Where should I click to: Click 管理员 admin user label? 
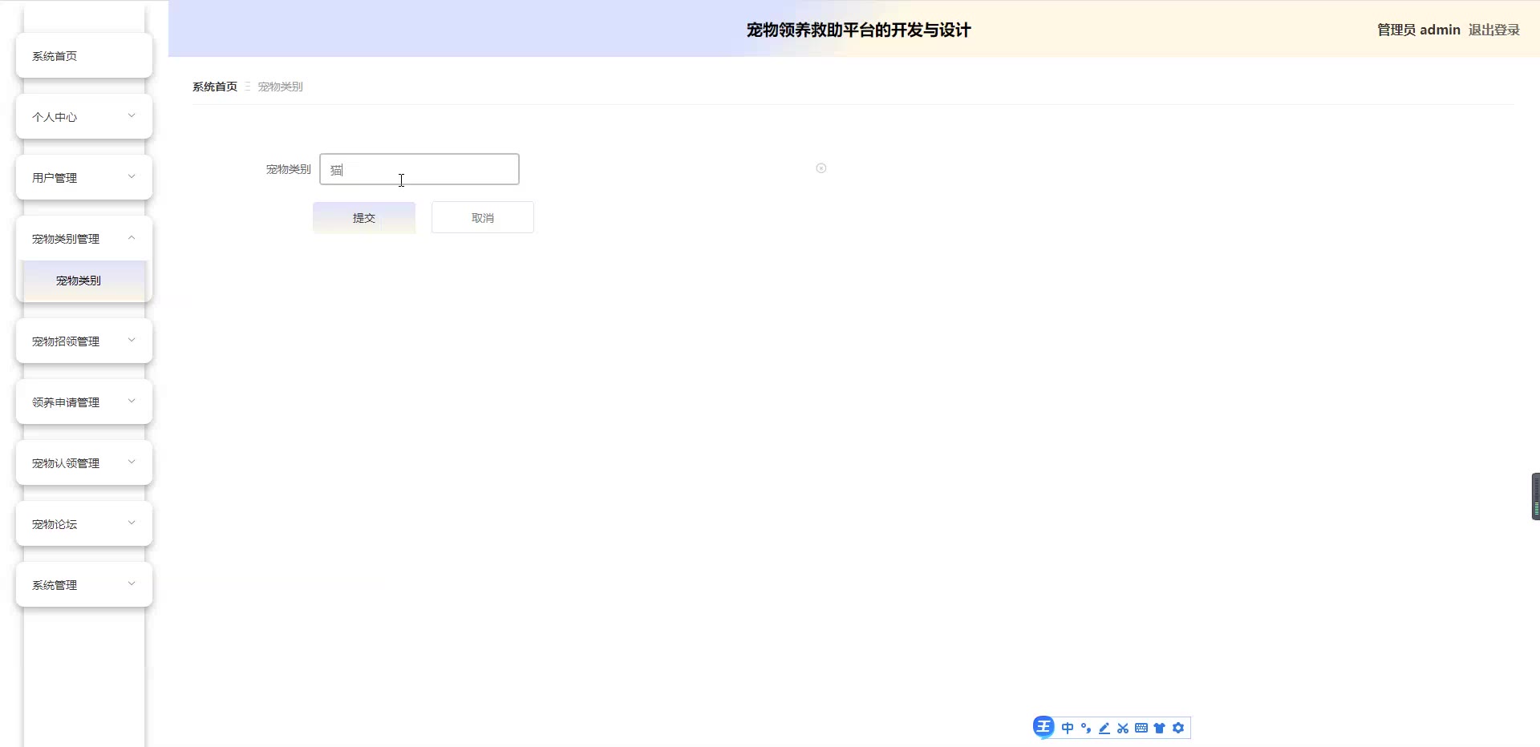point(1419,30)
